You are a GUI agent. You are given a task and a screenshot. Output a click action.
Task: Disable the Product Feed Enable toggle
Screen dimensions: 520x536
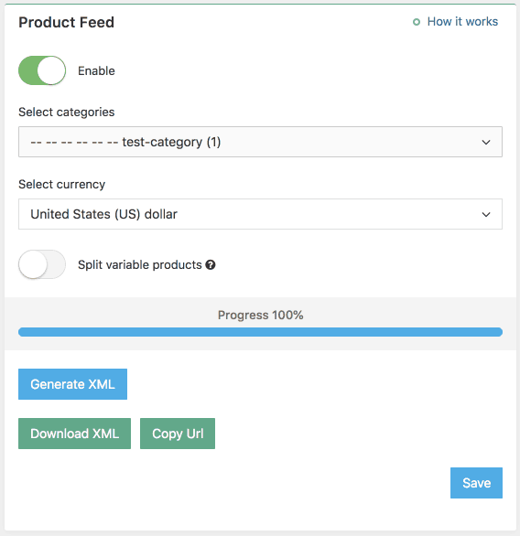pos(42,70)
